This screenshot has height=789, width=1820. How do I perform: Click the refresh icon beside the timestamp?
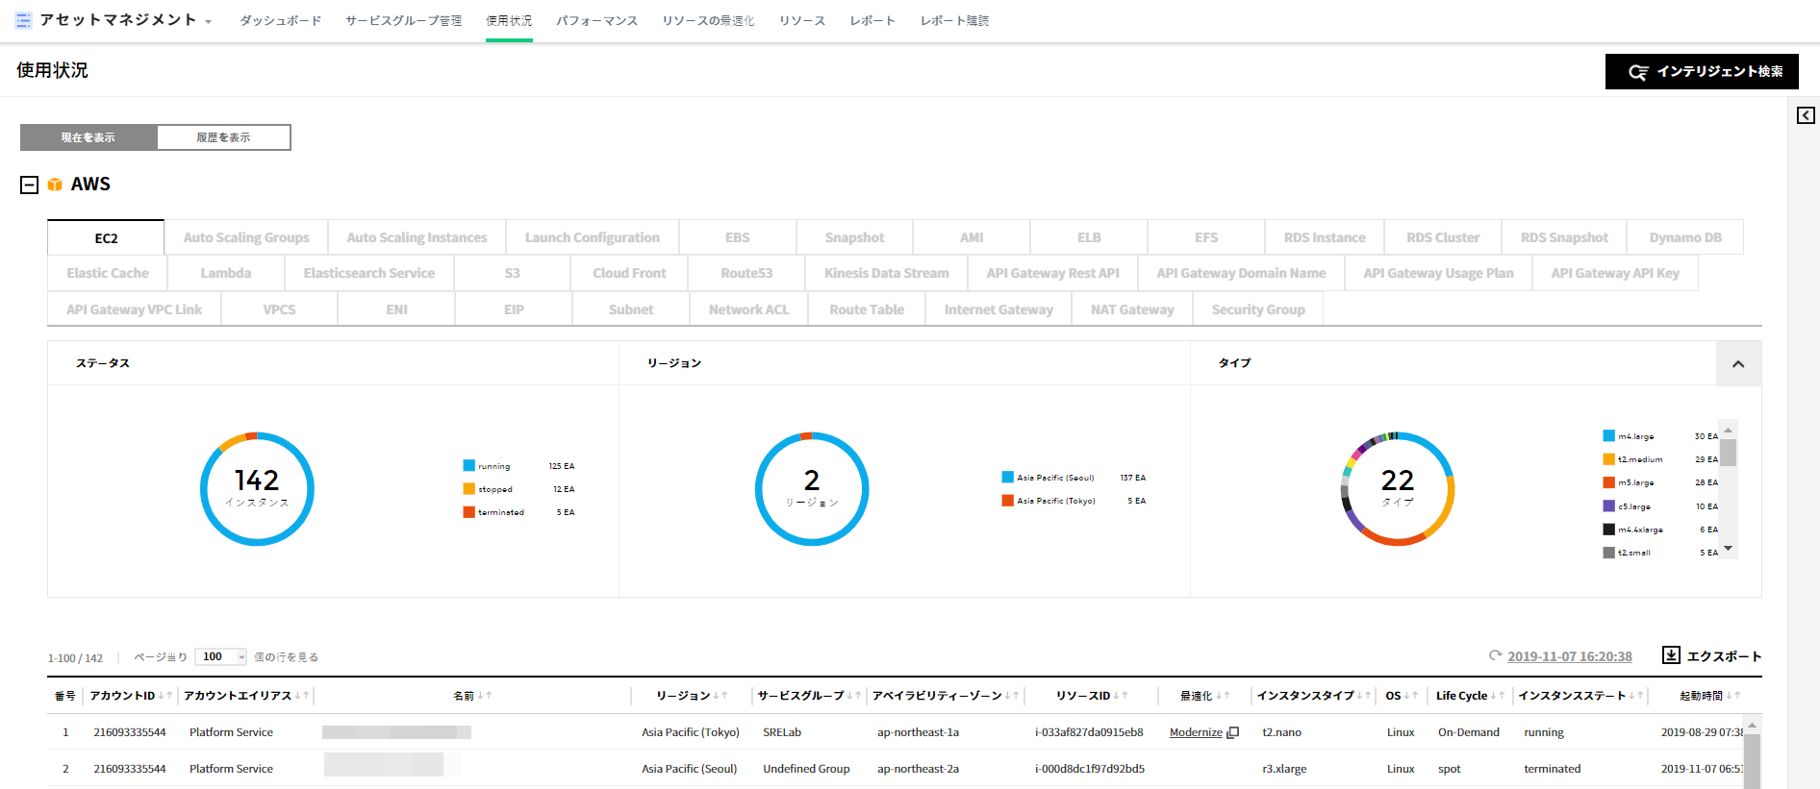[1495, 656]
